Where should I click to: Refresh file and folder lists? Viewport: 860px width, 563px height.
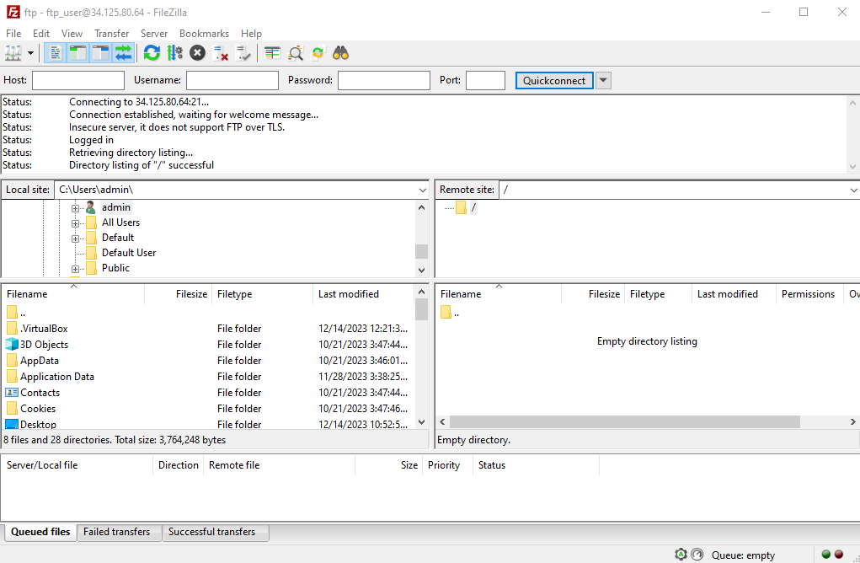[x=152, y=53]
